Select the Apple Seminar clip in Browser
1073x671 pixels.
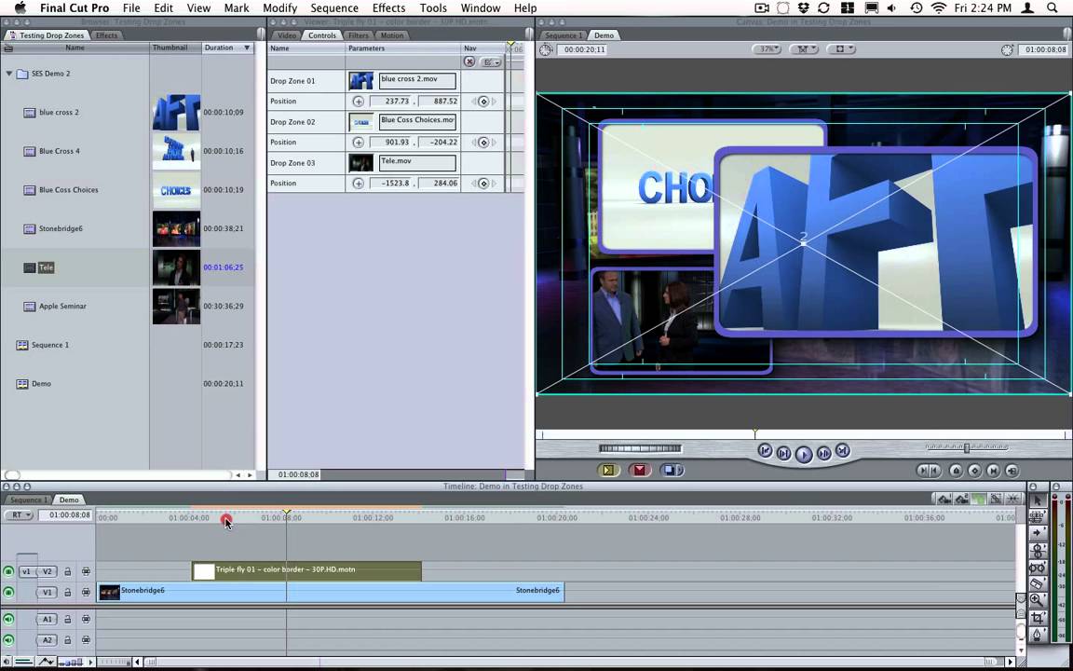click(x=62, y=307)
